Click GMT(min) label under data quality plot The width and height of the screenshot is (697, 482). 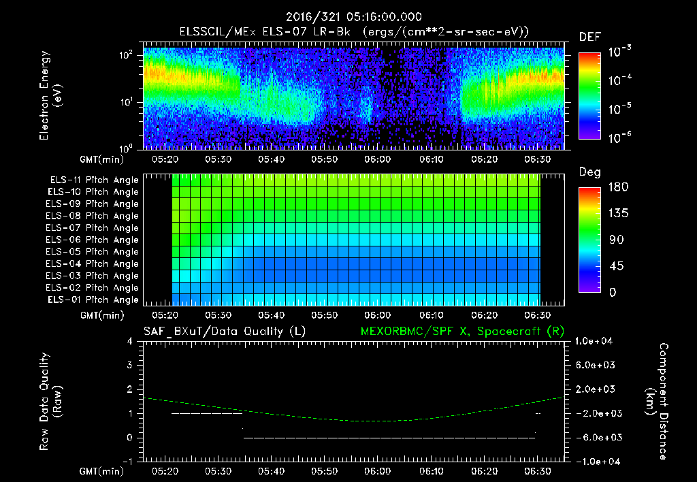coord(102,471)
